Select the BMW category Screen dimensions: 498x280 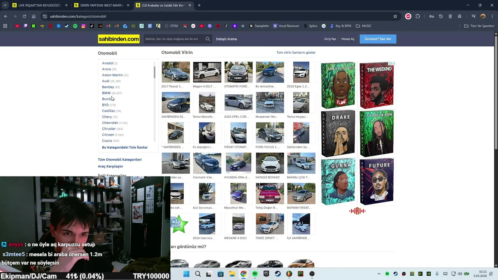click(106, 93)
